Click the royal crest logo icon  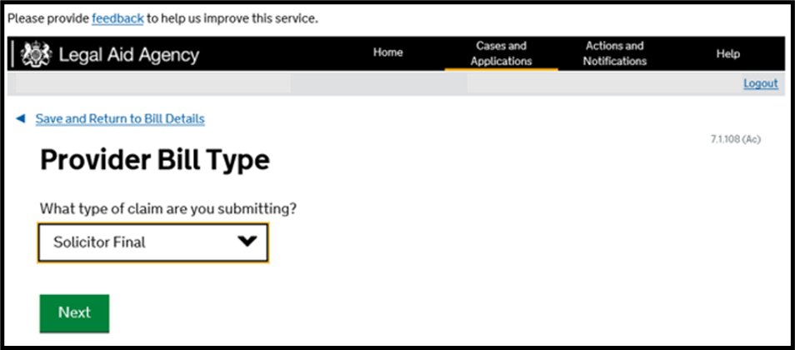(x=36, y=55)
